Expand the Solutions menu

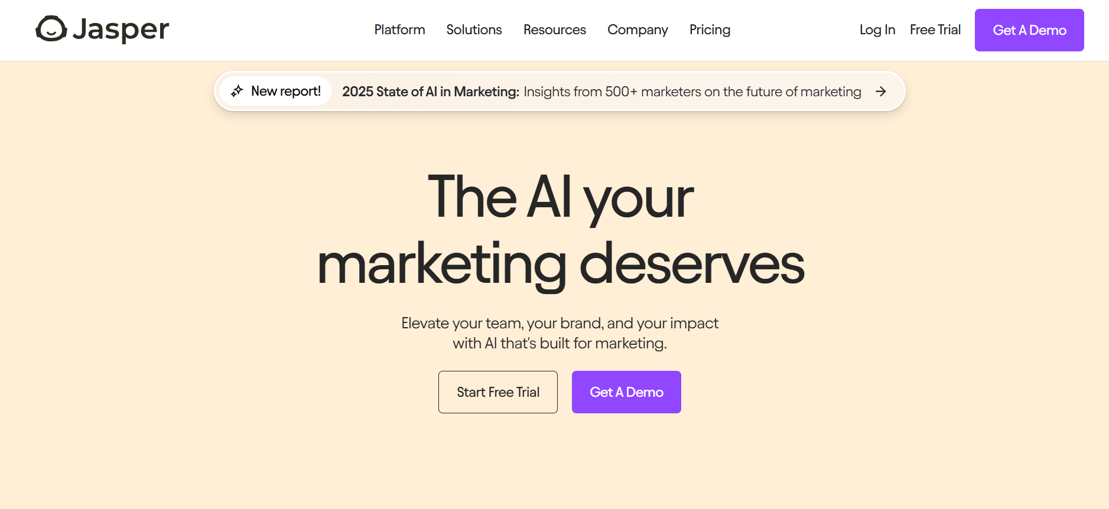tap(474, 30)
